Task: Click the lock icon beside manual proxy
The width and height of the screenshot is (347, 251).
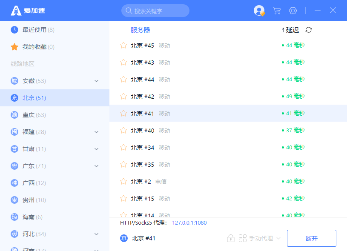Action: (x=231, y=238)
